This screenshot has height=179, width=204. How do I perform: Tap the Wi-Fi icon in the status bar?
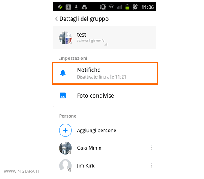click(111, 7)
